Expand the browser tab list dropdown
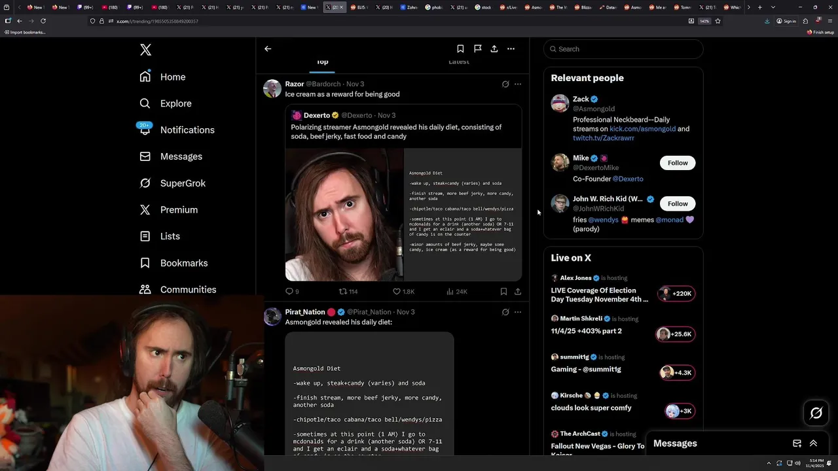This screenshot has width=838, height=471. (x=773, y=7)
